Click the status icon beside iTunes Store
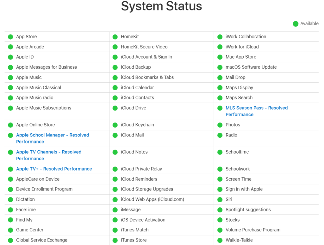 click(x=115, y=240)
